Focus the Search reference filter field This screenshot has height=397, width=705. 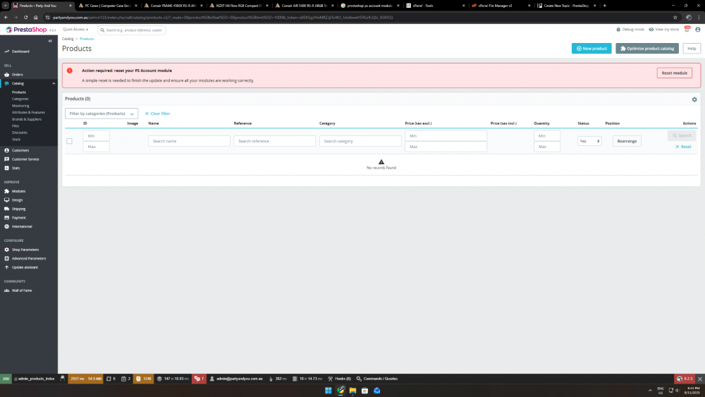[x=274, y=141]
